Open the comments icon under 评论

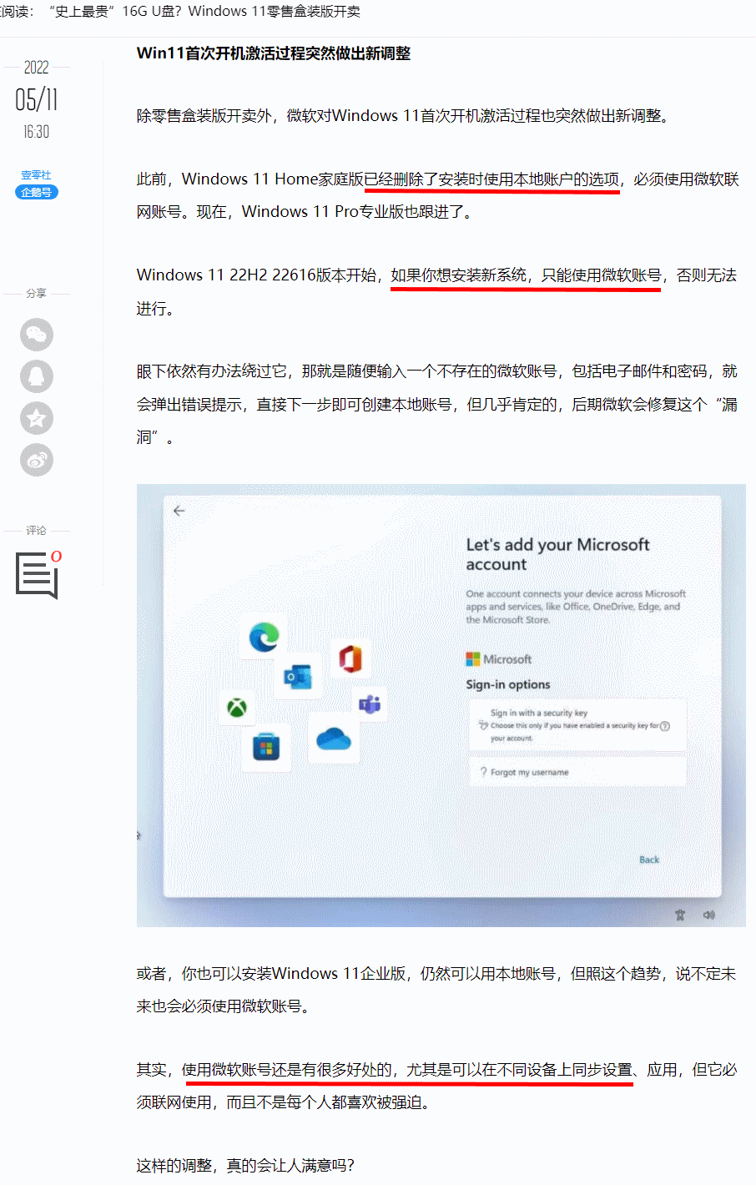point(38,575)
